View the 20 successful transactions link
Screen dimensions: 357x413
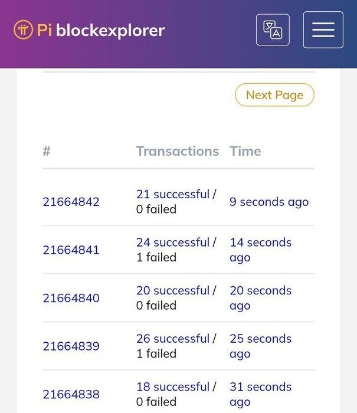point(172,291)
